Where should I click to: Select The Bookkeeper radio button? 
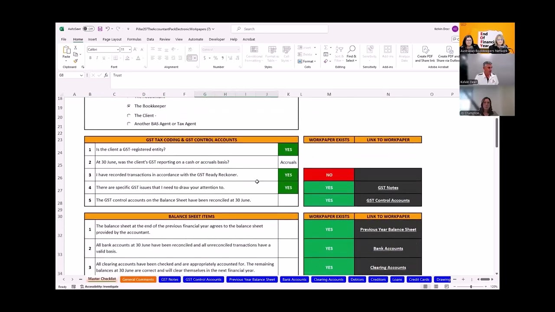pyautogui.click(x=129, y=106)
